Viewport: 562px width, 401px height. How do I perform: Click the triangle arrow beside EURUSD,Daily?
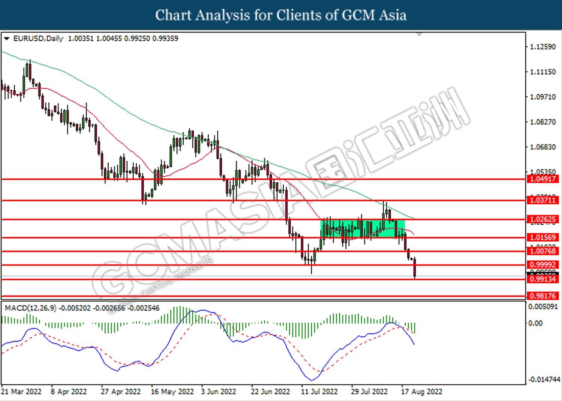6,39
